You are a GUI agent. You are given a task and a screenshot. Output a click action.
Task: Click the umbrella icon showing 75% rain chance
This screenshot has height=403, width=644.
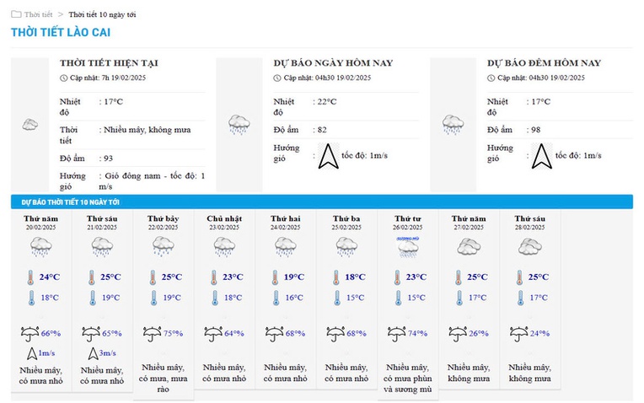152,334
